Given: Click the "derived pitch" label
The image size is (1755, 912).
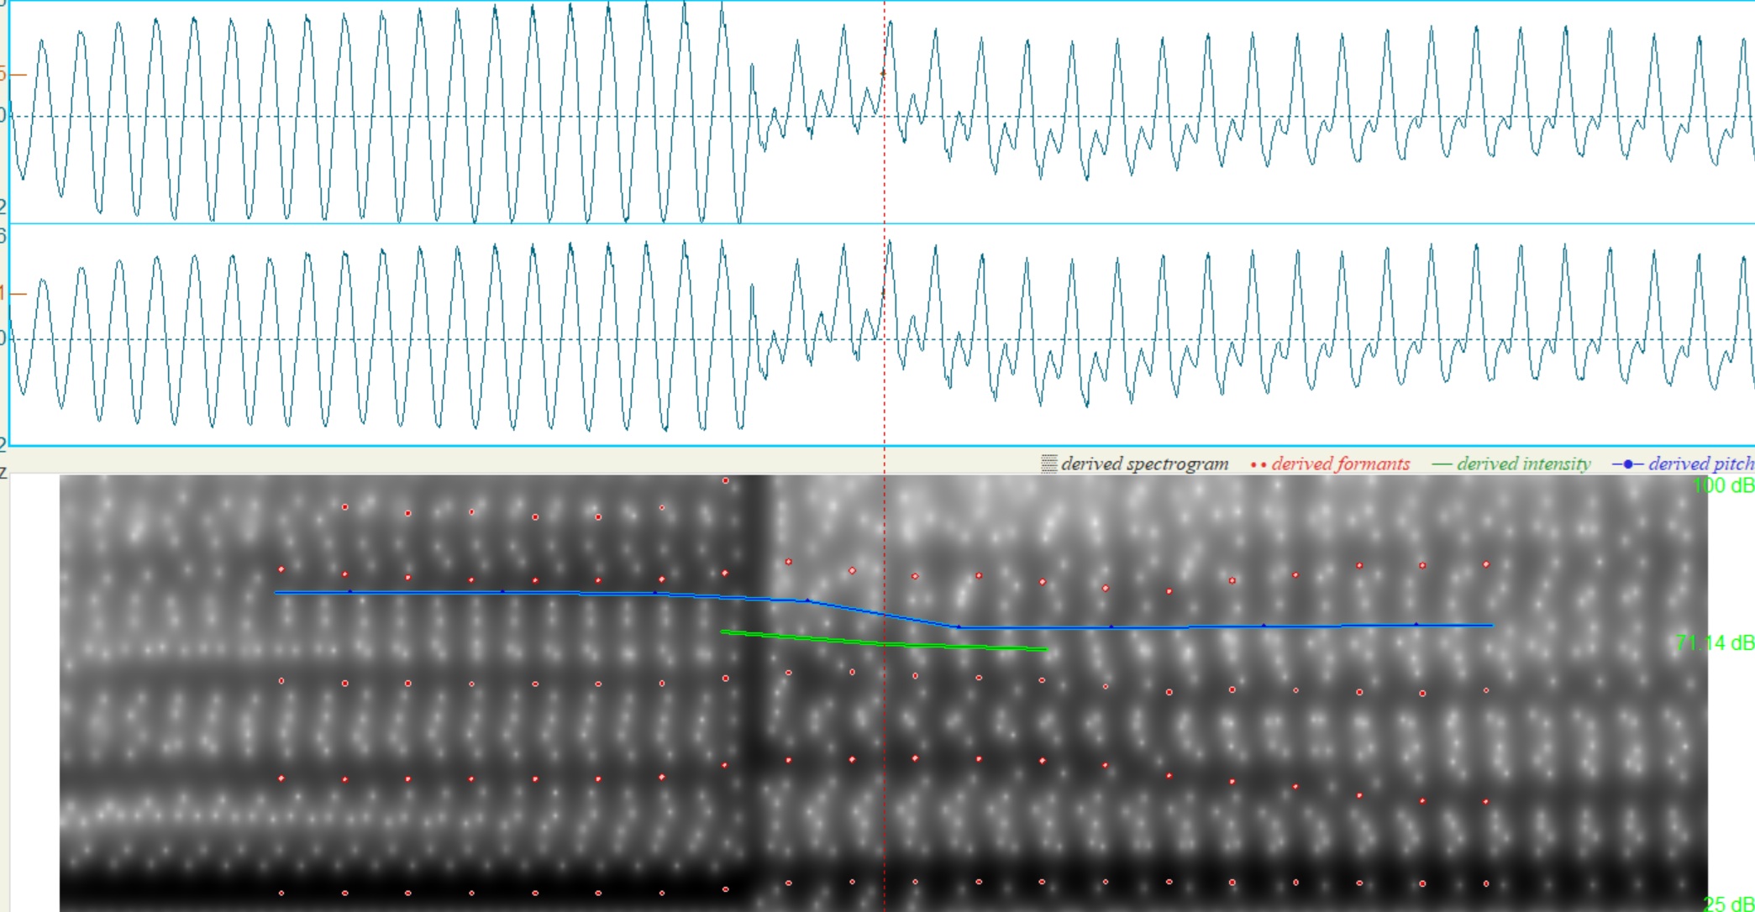Looking at the screenshot, I should (1700, 464).
